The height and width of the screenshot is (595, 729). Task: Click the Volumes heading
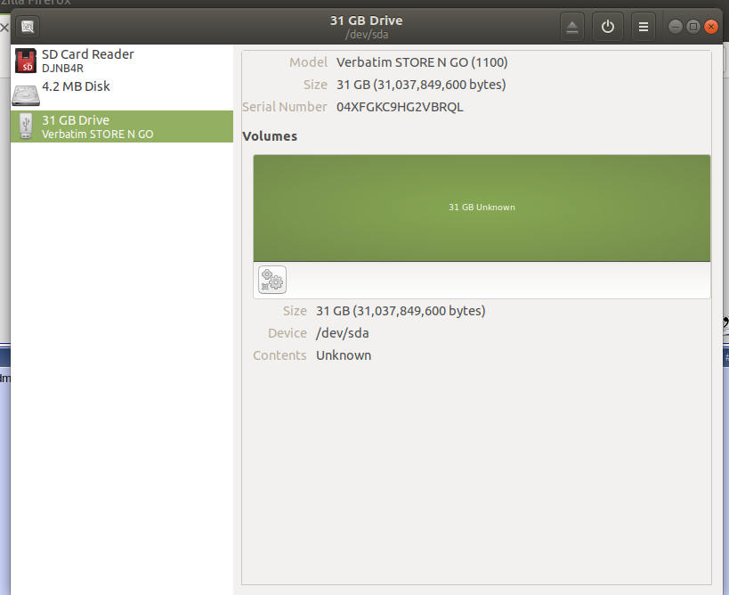coord(270,136)
